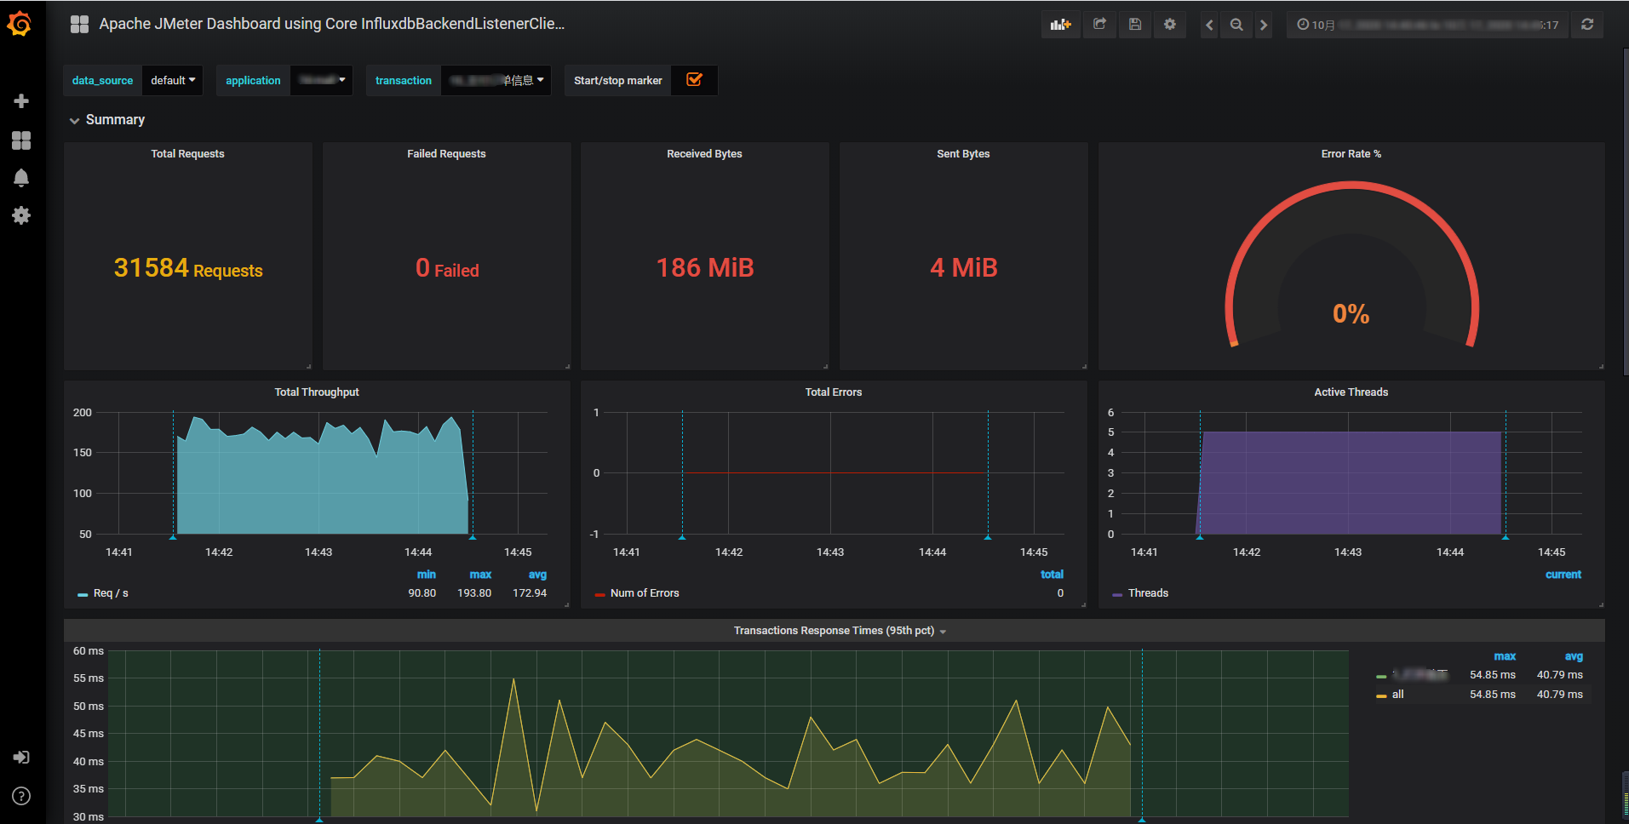Toggle the Start/stop marker checkbox
Image resolution: width=1629 pixels, height=824 pixels.
[x=694, y=80]
